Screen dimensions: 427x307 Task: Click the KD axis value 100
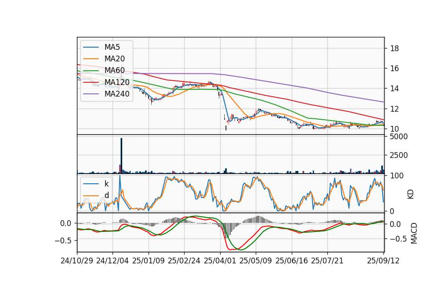397,176
